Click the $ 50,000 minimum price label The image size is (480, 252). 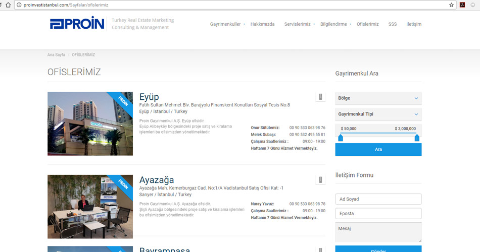point(349,129)
